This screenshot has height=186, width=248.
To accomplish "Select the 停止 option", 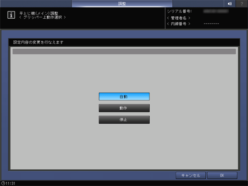I will 124,119.
